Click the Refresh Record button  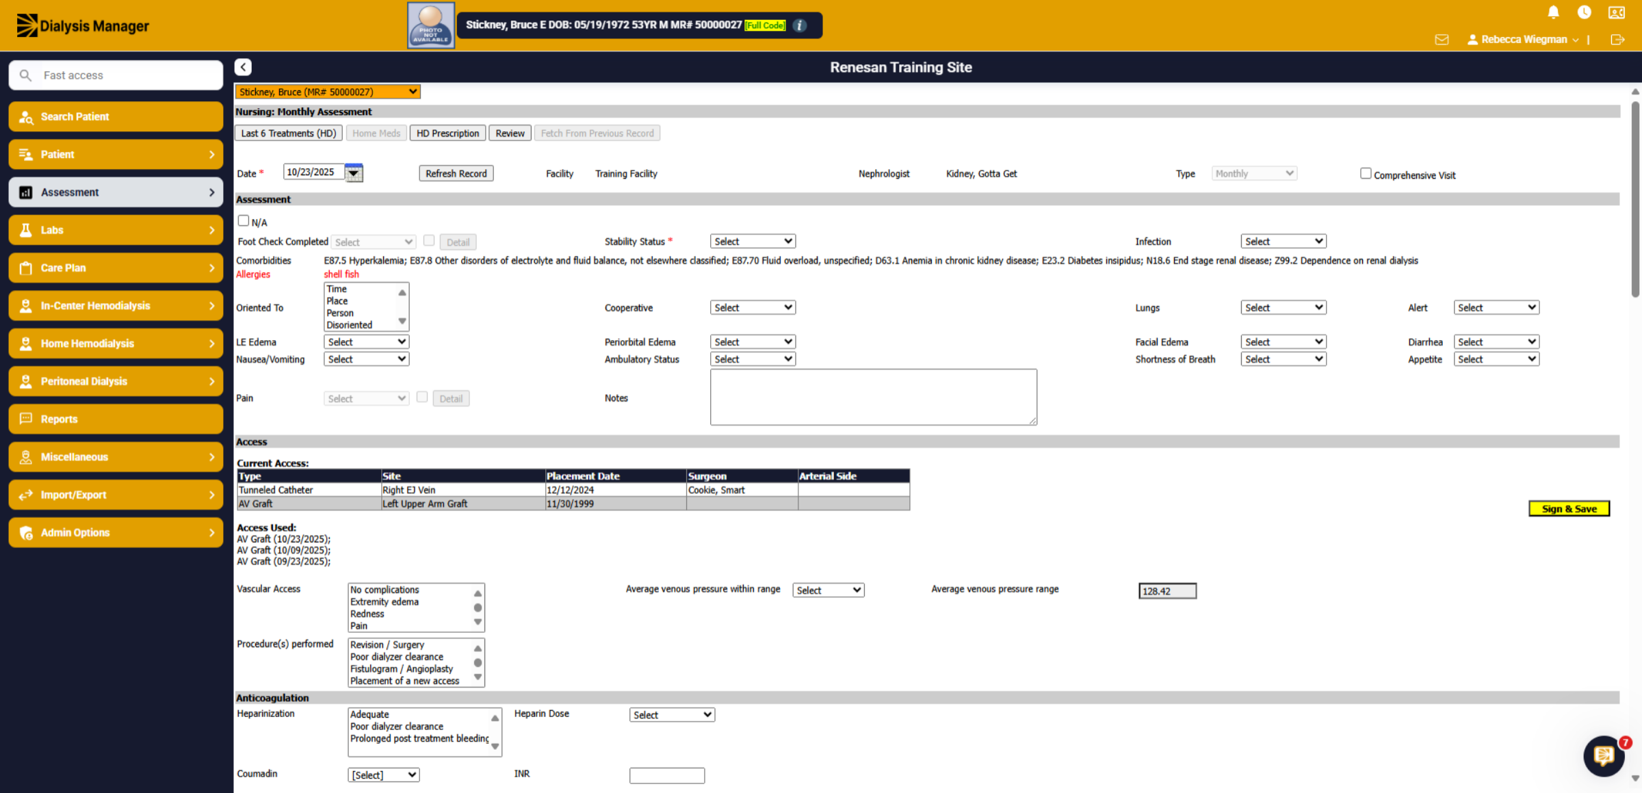pyautogui.click(x=456, y=174)
